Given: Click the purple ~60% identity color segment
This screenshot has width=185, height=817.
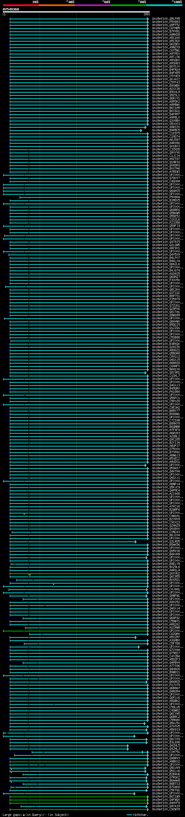Looking at the screenshot, I should pyautogui.click(x=93, y=5).
